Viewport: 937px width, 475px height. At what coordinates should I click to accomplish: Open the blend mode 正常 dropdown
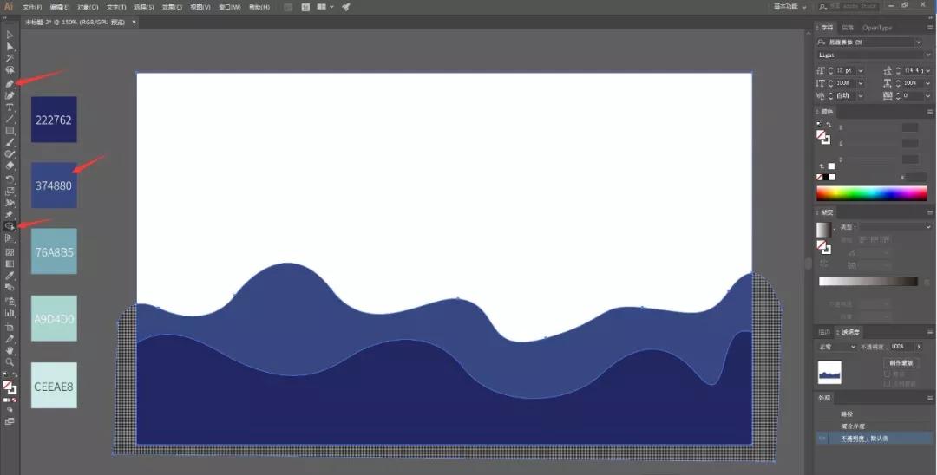(x=837, y=346)
